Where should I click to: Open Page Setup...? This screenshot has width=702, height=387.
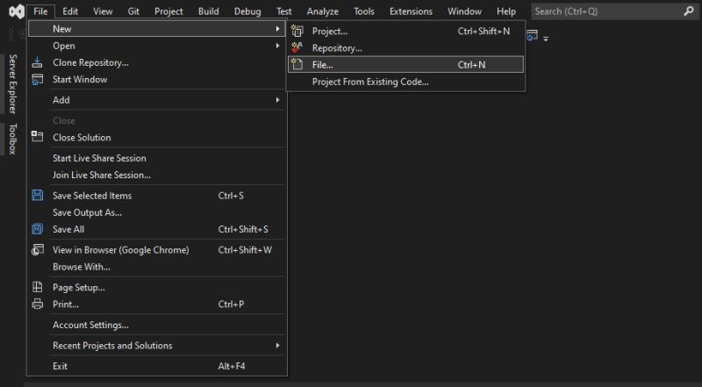[x=157, y=287]
